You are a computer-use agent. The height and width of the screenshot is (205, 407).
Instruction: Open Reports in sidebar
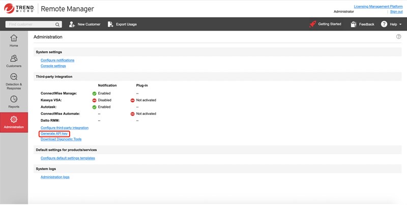pos(14,102)
